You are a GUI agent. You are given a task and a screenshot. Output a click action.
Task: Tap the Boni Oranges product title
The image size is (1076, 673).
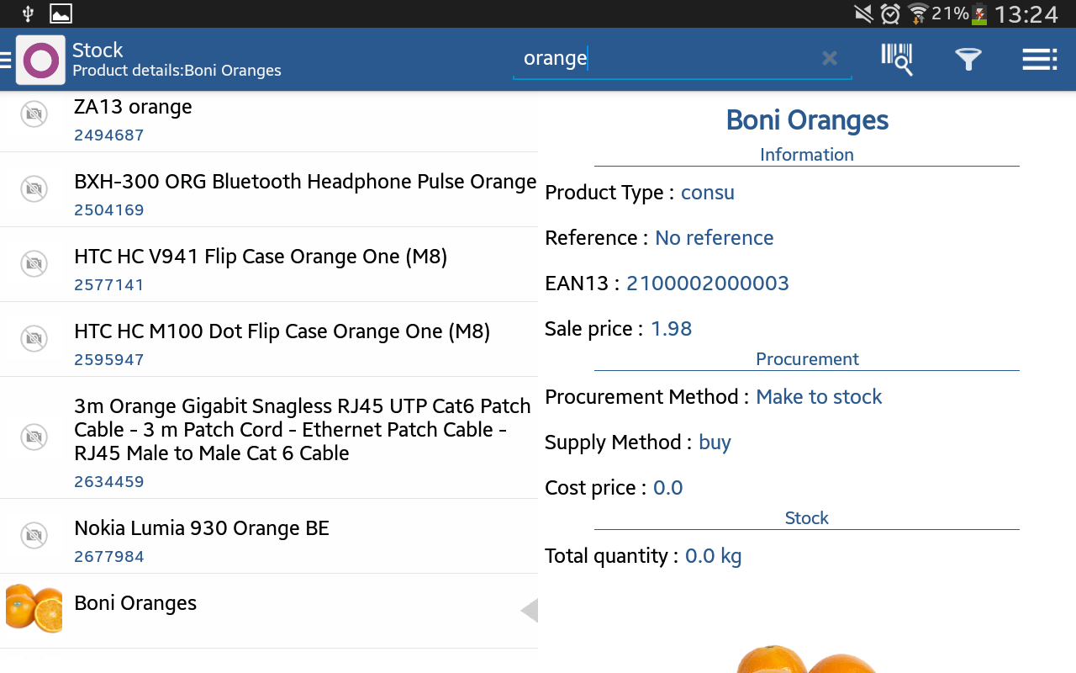pyautogui.click(x=807, y=120)
